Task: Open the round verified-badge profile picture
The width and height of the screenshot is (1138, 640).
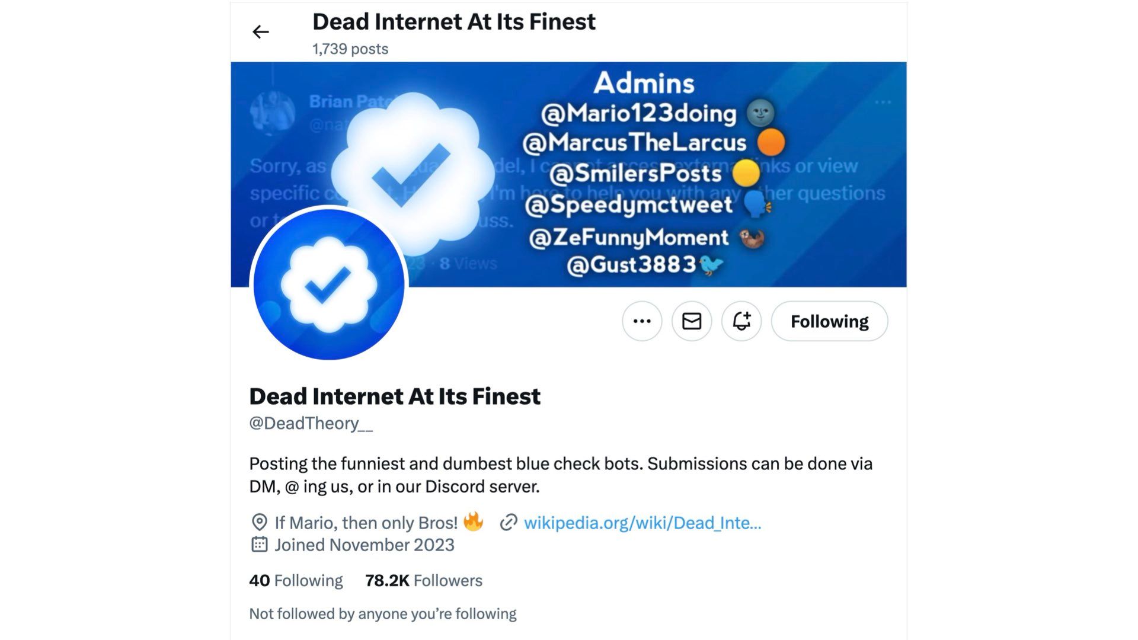Action: pyautogui.click(x=329, y=284)
